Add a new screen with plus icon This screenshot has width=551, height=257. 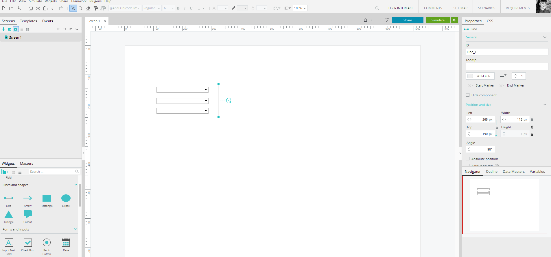(3, 29)
